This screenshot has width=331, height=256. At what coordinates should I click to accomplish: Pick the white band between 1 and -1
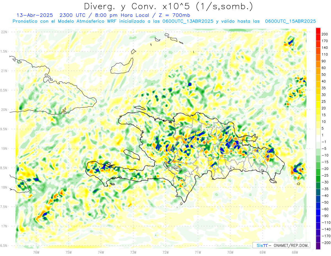[x=318, y=139]
